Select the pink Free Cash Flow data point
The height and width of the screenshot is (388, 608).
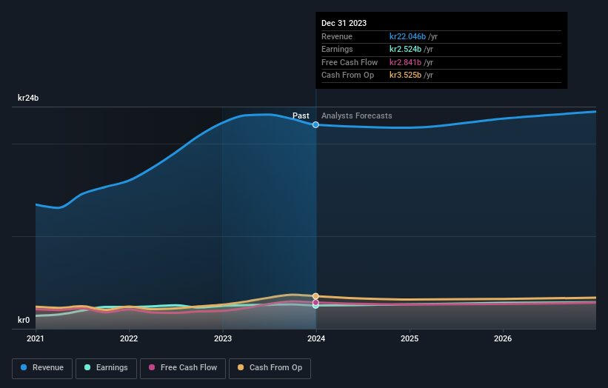(x=315, y=302)
